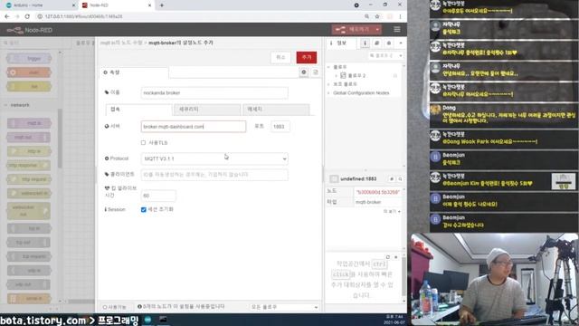Click the search icon beside undefined:1883
This screenshot has height=326, width=579.
click(x=400, y=179)
